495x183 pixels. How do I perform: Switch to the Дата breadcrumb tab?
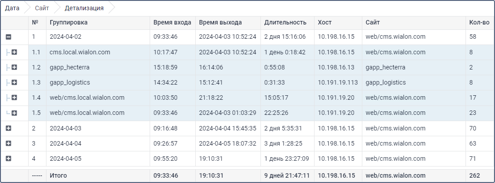click(x=12, y=8)
